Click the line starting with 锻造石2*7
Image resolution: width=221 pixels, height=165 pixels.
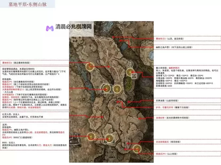(26, 84)
